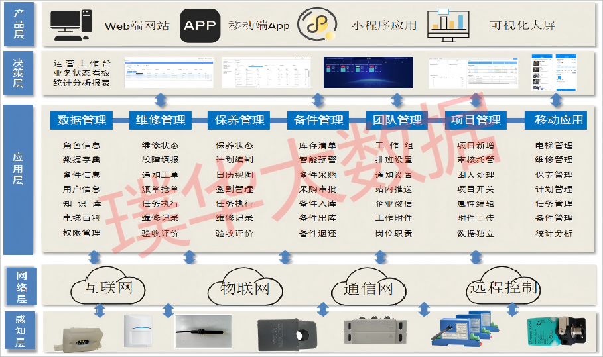Click the black split-core current transformer image
The height and width of the screenshot is (357, 603).
point(287,334)
